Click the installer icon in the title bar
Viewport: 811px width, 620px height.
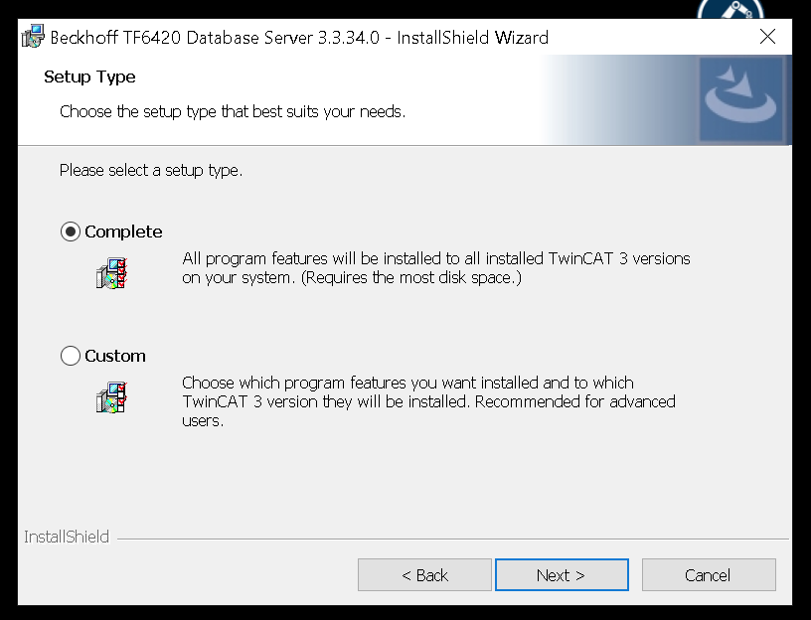click(33, 37)
